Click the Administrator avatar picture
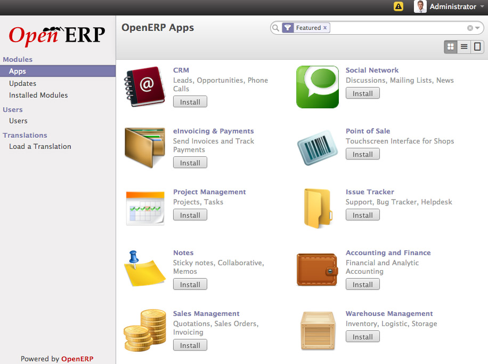The width and height of the screenshot is (488, 364). click(x=420, y=6)
